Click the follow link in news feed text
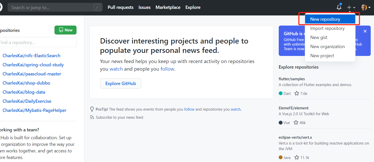Viewport: 374px width, 162px height. point(167,69)
